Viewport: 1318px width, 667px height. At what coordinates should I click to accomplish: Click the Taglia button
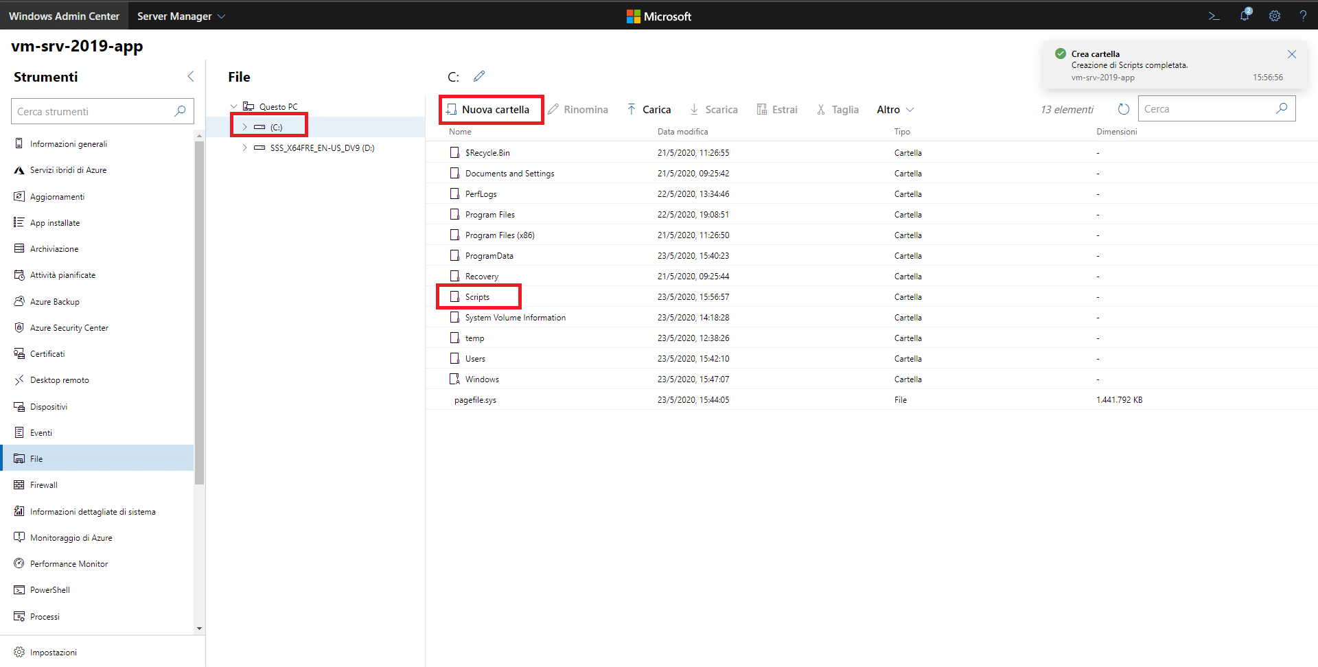point(837,110)
